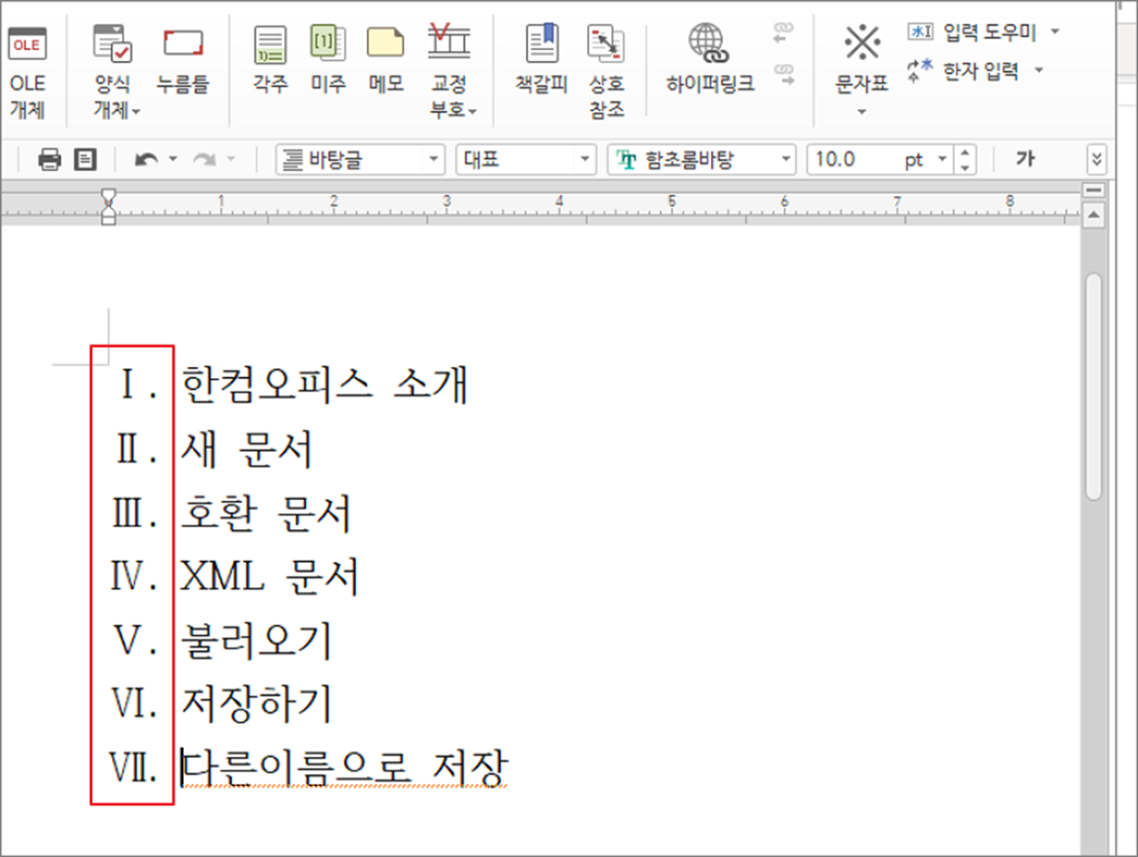
Task: Click the text 불러오기
Action: coord(257,642)
